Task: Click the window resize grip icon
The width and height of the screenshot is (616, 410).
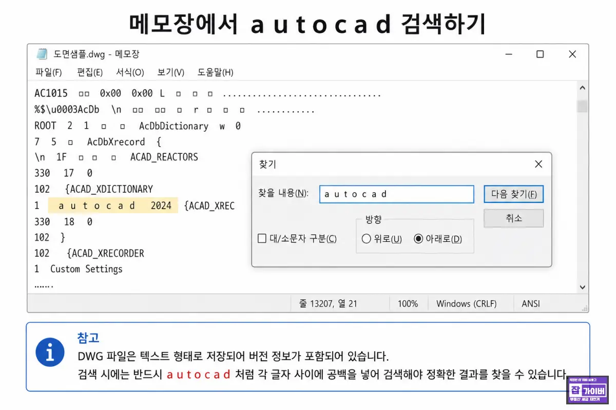Action: point(584,307)
